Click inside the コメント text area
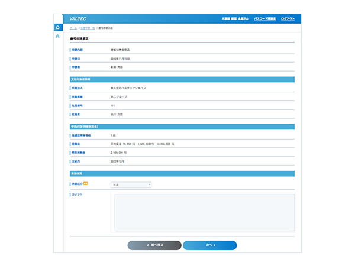The height and width of the screenshot is (266, 355). 204,212
